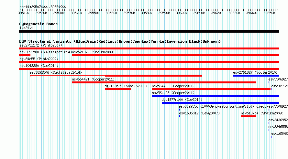288x159 pixels.
Task: Open the nsv564421 (Cooper2011) label
Action: click(x=93, y=79)
